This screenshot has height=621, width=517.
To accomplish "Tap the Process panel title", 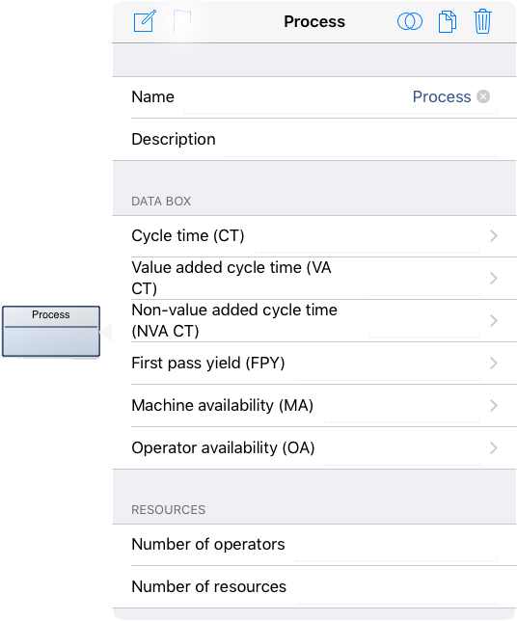I will [314, 22].
